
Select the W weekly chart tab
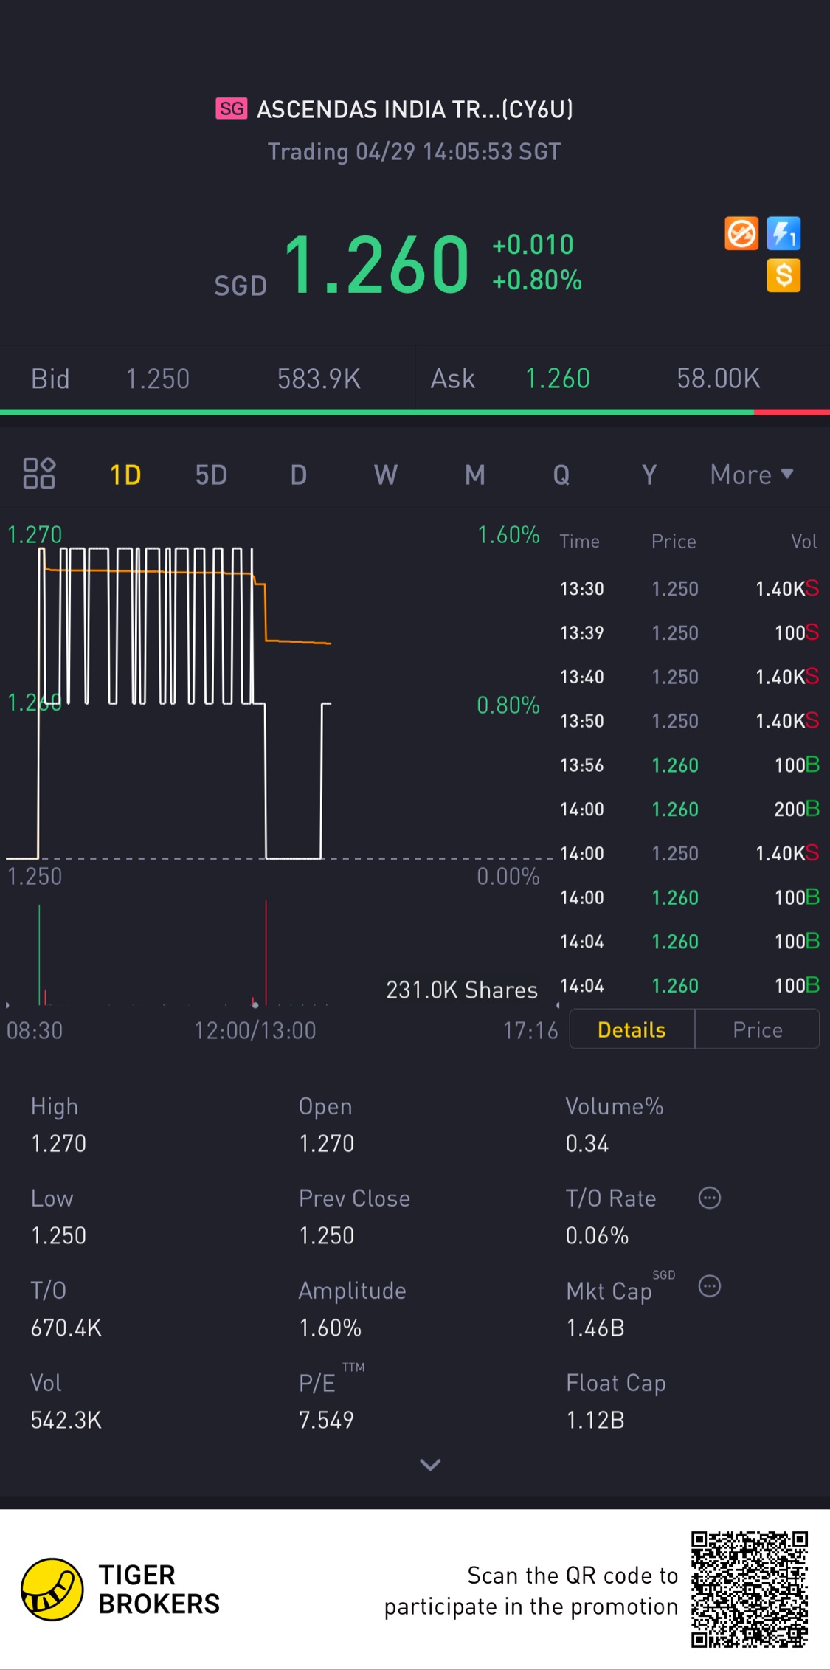coord(386,475)
